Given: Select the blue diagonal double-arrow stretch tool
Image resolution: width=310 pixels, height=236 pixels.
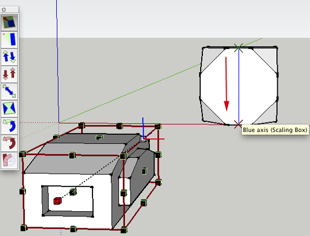Looking at the screenshot, I should click(9, 91).
